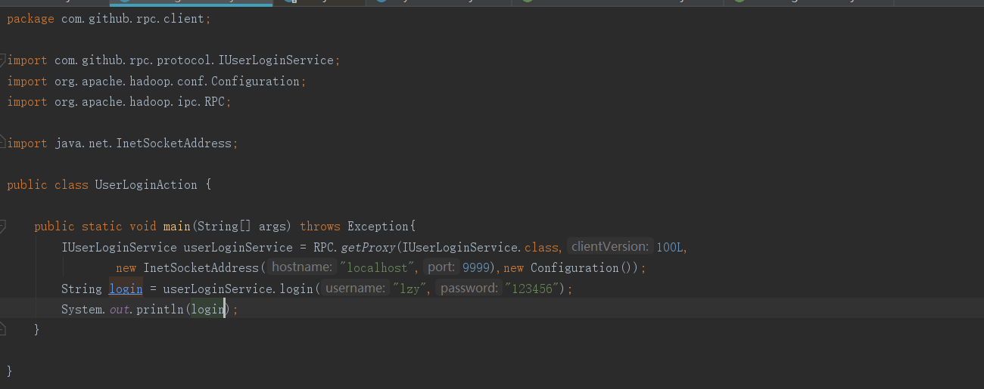
Task: Collapse the imports block using its fold marker
Action: [x=3, y=60]
